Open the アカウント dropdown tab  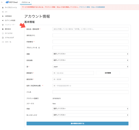point(26,2)
